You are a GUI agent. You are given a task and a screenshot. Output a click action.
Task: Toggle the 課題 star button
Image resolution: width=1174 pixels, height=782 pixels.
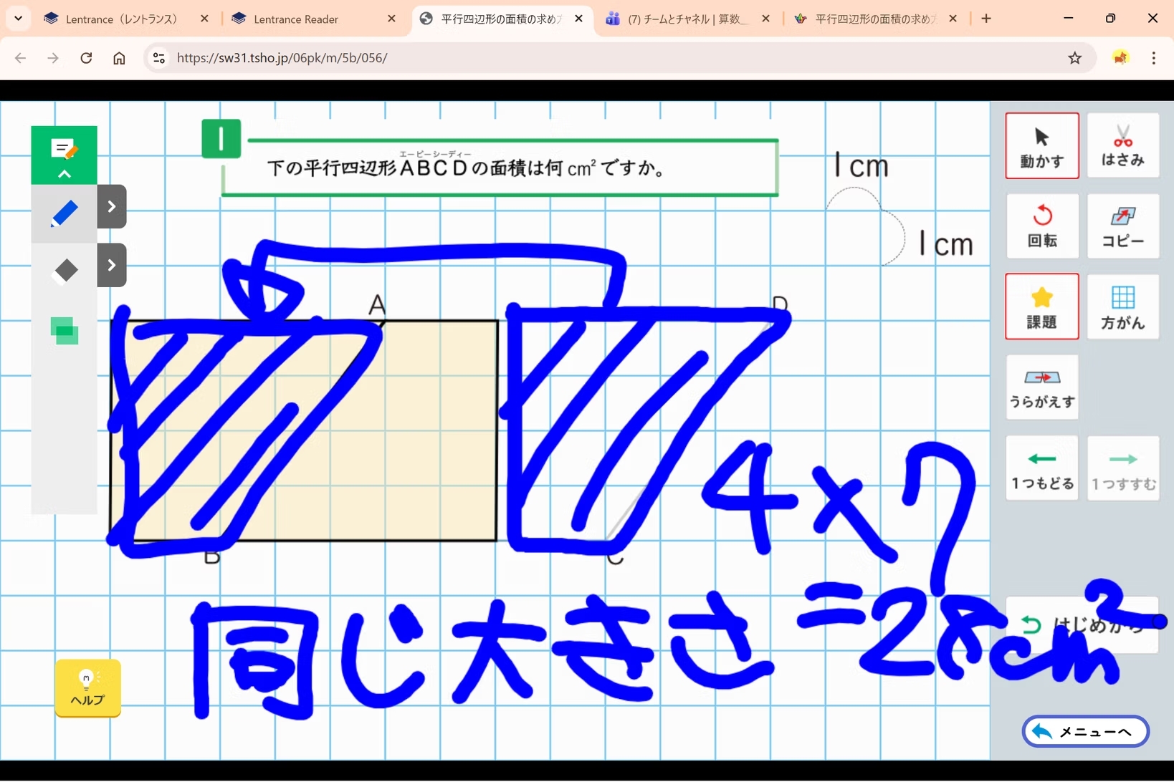click(1041, 307)
